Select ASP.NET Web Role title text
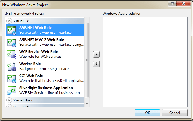Viewport: 193px width, 121px height. coord(35,28)
